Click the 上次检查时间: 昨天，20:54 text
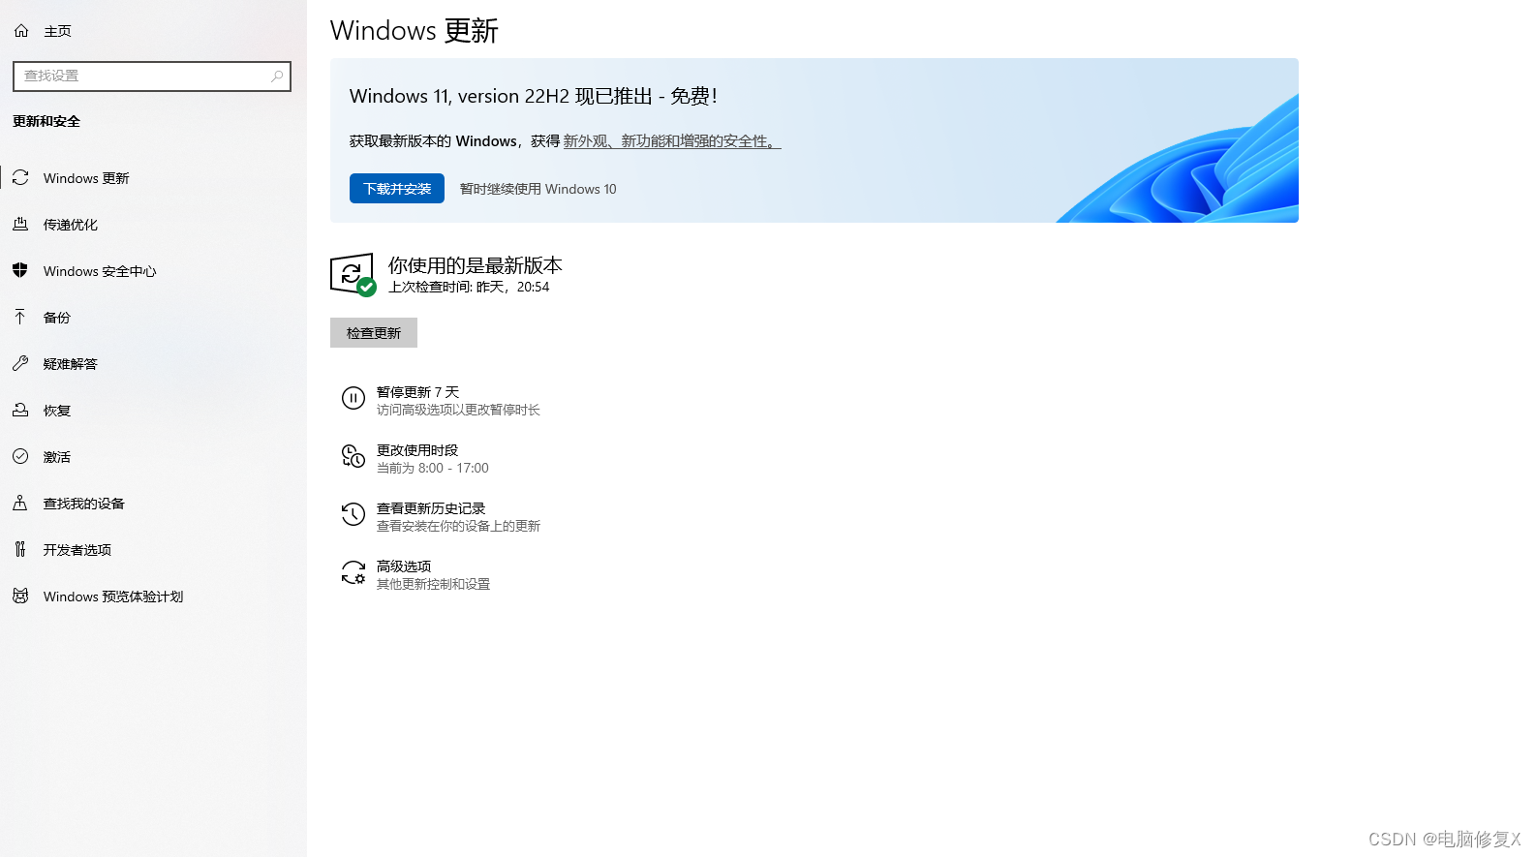Image resolution: width=1536 pixels, height=857 pixels. (x=469, y=288)
